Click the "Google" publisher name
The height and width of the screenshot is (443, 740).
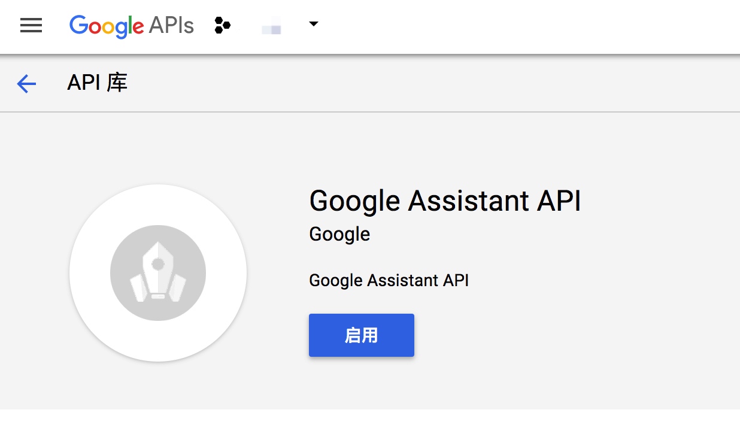pyautogui.click(x=339, y=234)
